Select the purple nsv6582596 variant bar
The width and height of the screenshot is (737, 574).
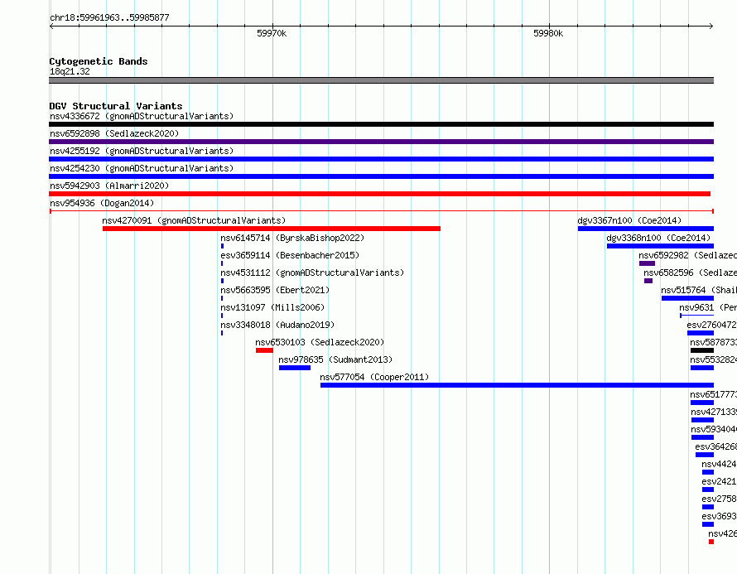pyautogui.click(x=648, y=281)
